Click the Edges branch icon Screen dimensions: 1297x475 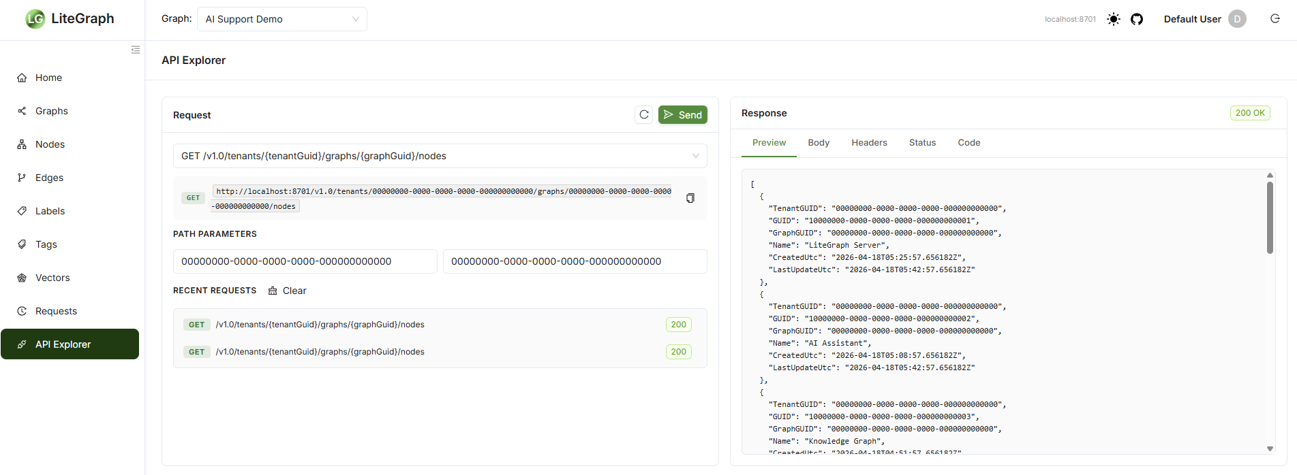click(22, 178)
